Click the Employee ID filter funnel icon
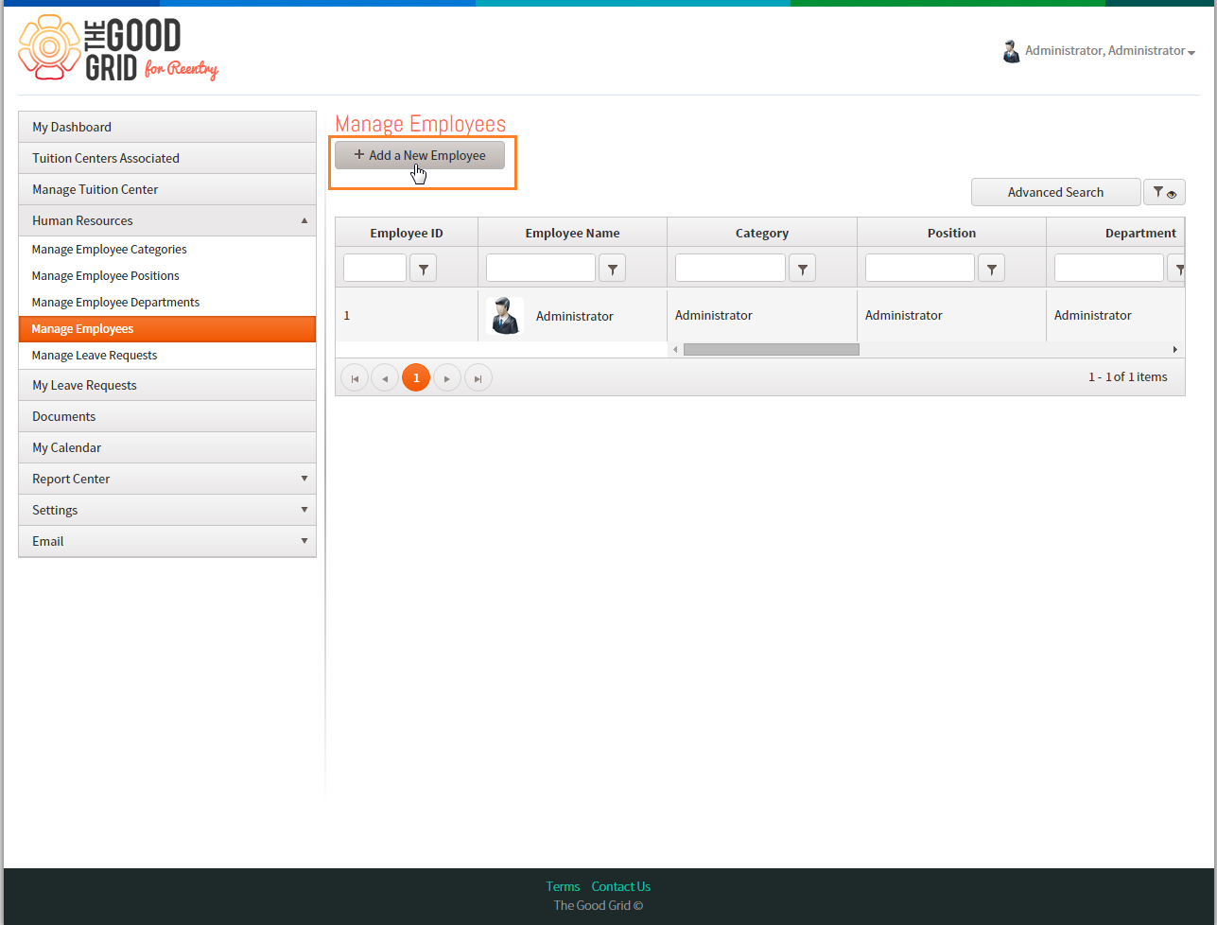Image resolution: width=1217 pixels, height=925 pixels. click(x=424, y=269)
